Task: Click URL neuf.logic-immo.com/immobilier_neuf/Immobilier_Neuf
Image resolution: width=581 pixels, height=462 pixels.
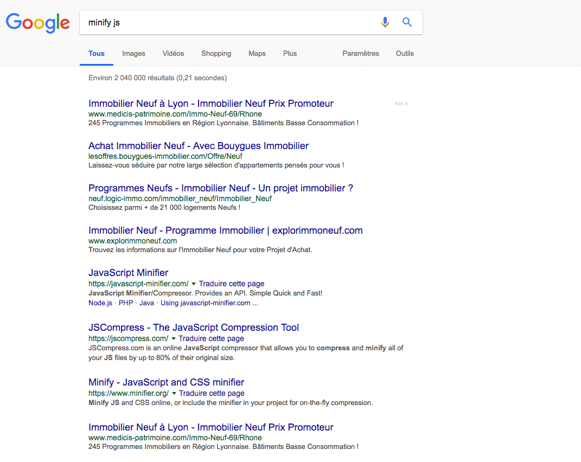Action: (180, 198)
